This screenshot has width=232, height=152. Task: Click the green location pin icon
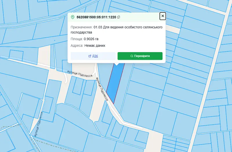coord(72,17)
